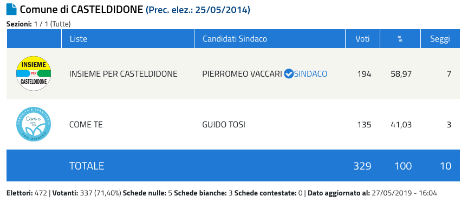Click the TOTALE row label
The width and height of the screenshot is (468, 203).
[x=87, y=166]
